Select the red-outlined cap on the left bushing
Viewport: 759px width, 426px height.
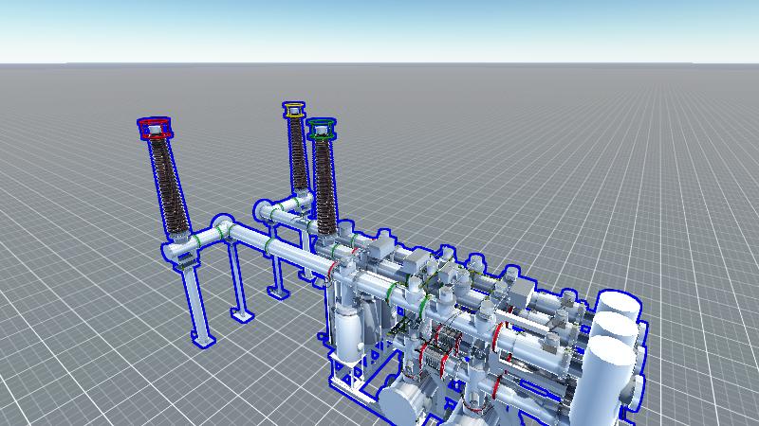(154, 129)
